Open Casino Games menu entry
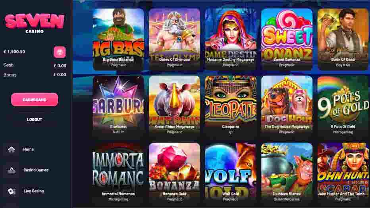This screenshot has height=208, width=370. click(36, 170)
